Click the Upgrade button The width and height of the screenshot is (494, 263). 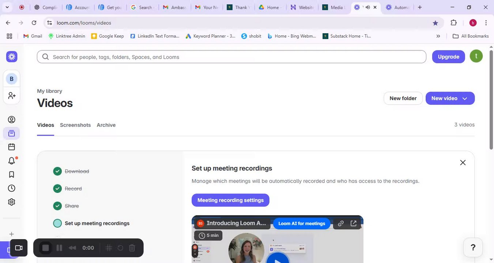point(449,57)
